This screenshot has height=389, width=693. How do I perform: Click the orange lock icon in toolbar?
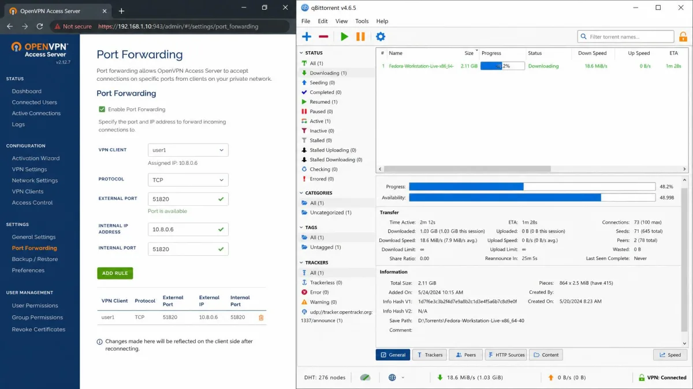pyautogui.click(x=683, y=37)
